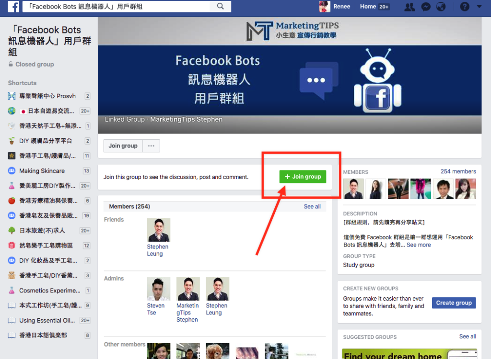Open 然皂樂手工皂購物區 shortcut

46,246
